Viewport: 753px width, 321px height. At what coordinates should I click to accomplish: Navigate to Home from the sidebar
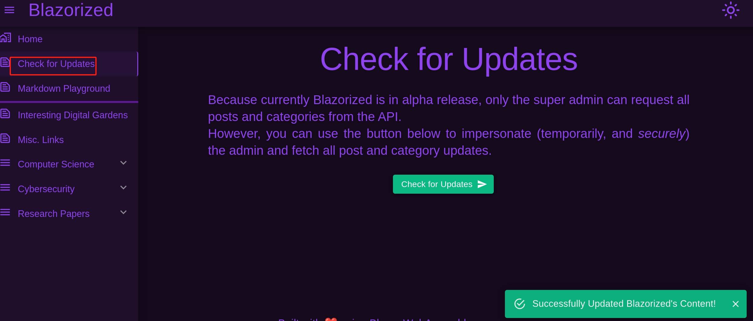pyautogui.click(x=30, y=39)
